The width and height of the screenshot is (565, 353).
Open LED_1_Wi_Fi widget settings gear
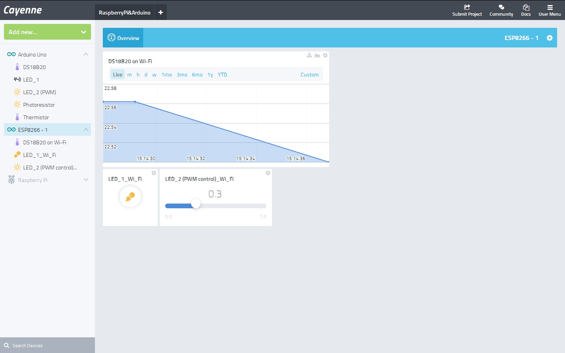[154, 173]
